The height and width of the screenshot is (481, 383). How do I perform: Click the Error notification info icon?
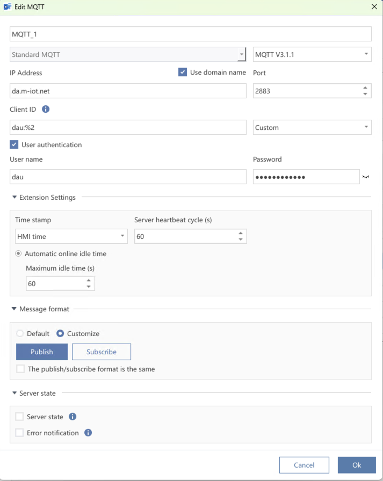pos(88,433)
